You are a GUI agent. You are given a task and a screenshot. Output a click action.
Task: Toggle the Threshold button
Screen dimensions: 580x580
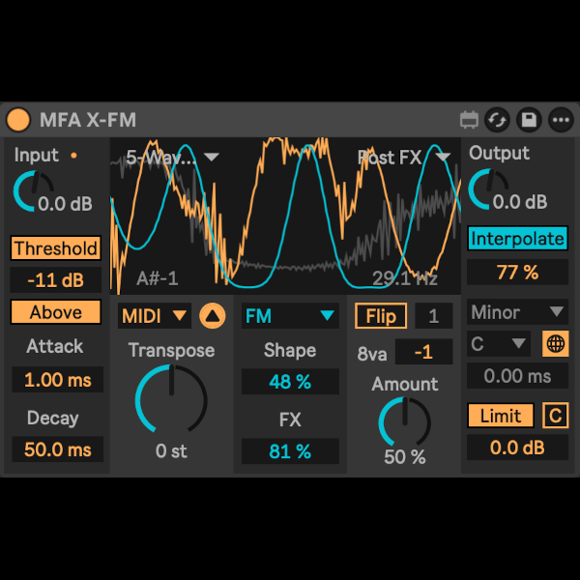55,248
